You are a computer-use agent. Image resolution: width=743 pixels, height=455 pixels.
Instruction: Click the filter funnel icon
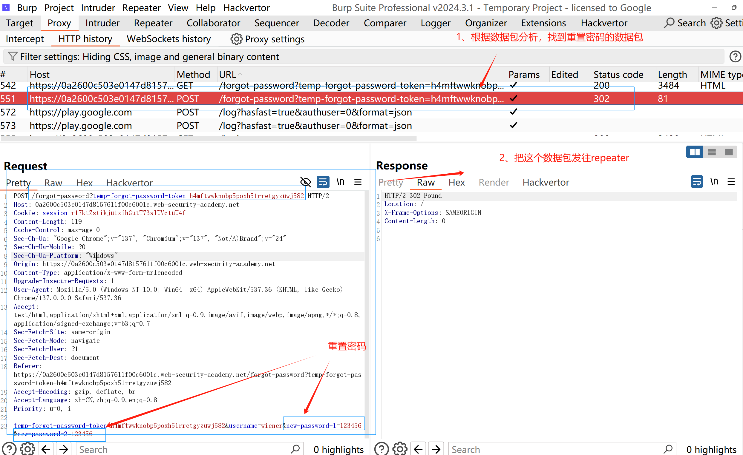[12, 56]
